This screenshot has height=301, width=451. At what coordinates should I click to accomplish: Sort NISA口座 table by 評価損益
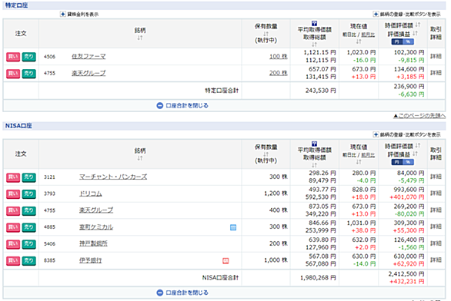[415, 154]
